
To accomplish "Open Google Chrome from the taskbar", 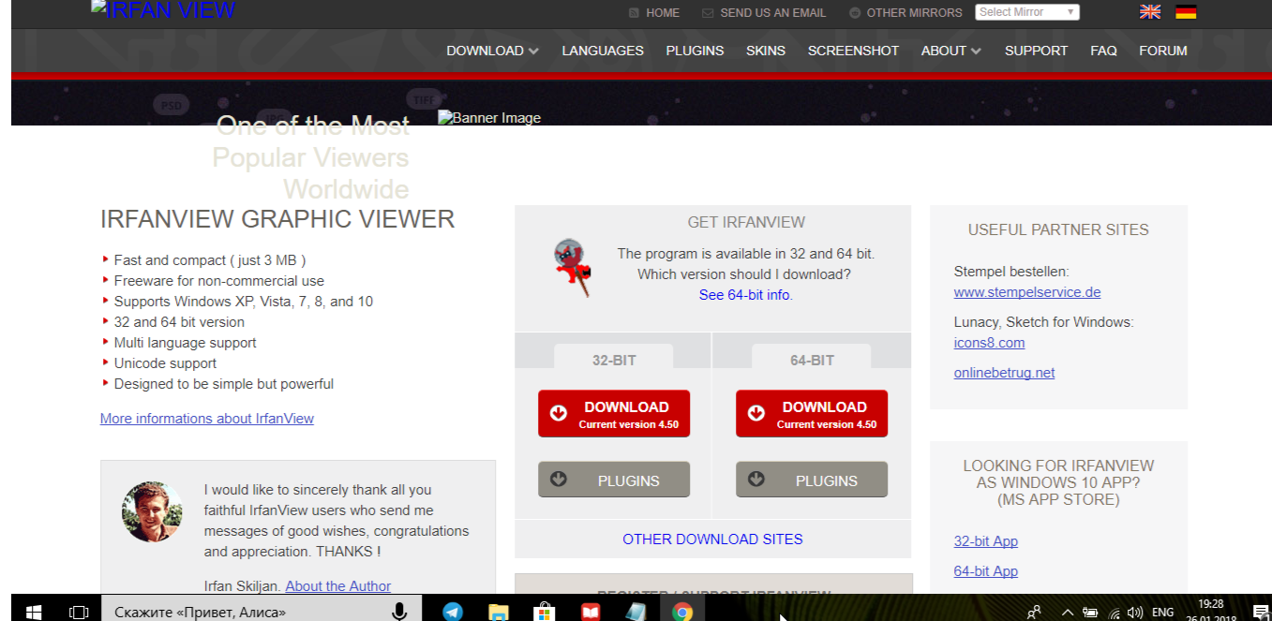I will (x=682, y=610).
